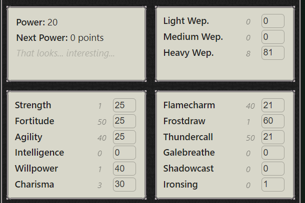Click the Light Wep. input field
This screenshot has width=305, height=203.
click(272, 21)
